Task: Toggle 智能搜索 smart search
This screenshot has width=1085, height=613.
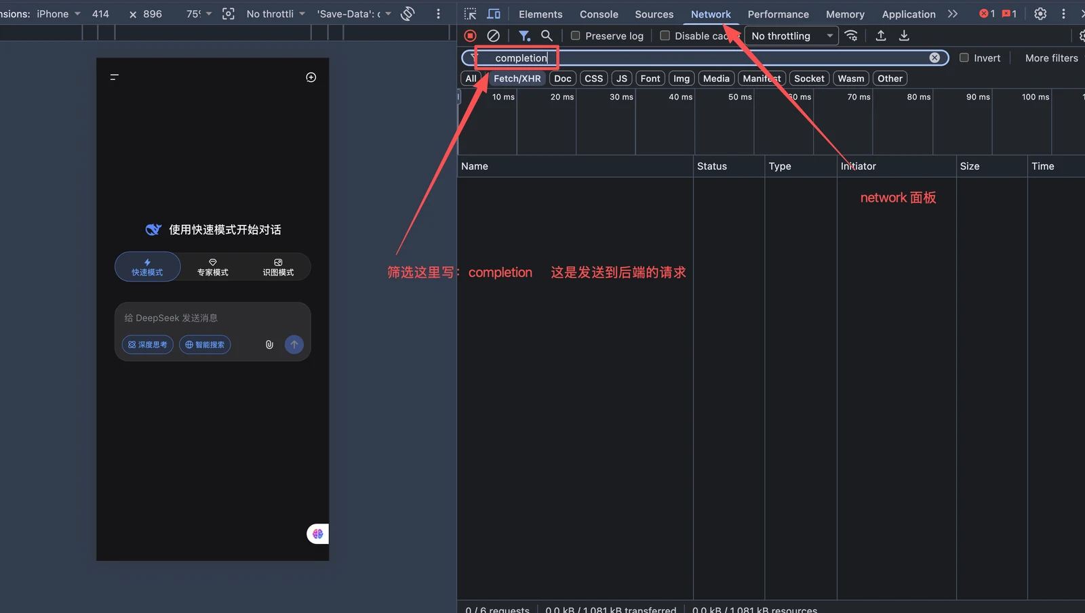Action: pos(205,345)
